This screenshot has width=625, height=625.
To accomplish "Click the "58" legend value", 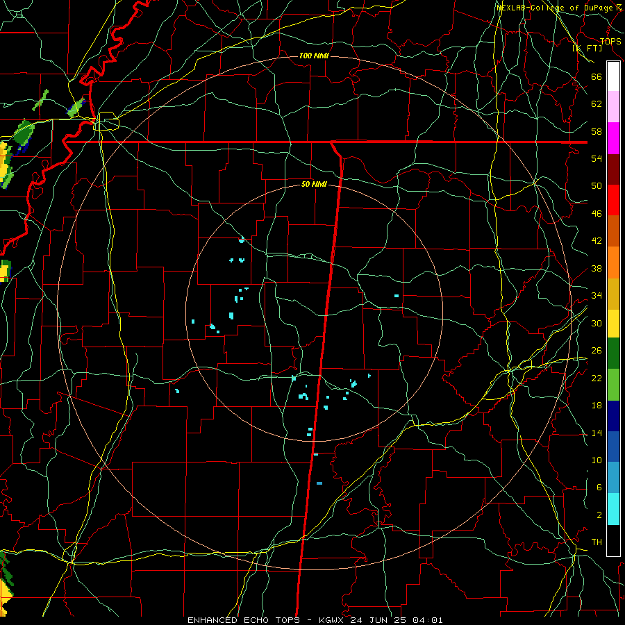I will [597, 131].
